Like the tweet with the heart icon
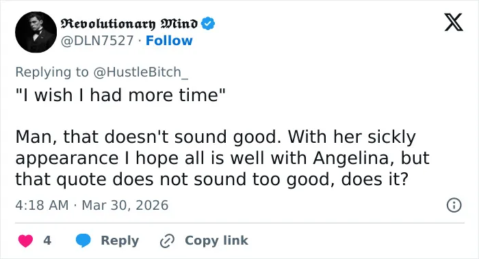 tap(26, 241)
